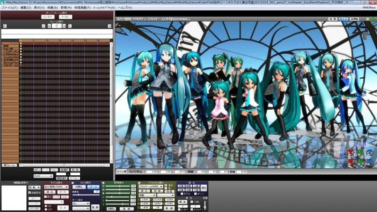
Task: Click the 視野角 value field
Action: (97, 192)
